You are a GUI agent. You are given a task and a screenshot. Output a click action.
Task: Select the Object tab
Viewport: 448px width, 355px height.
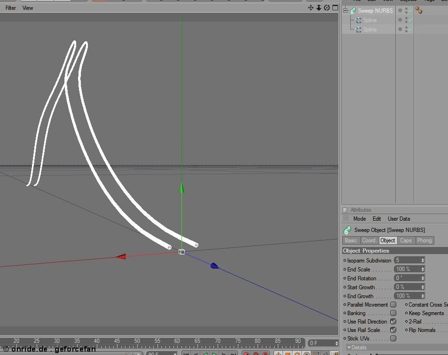pyautogui.click(x=387, y=240)
